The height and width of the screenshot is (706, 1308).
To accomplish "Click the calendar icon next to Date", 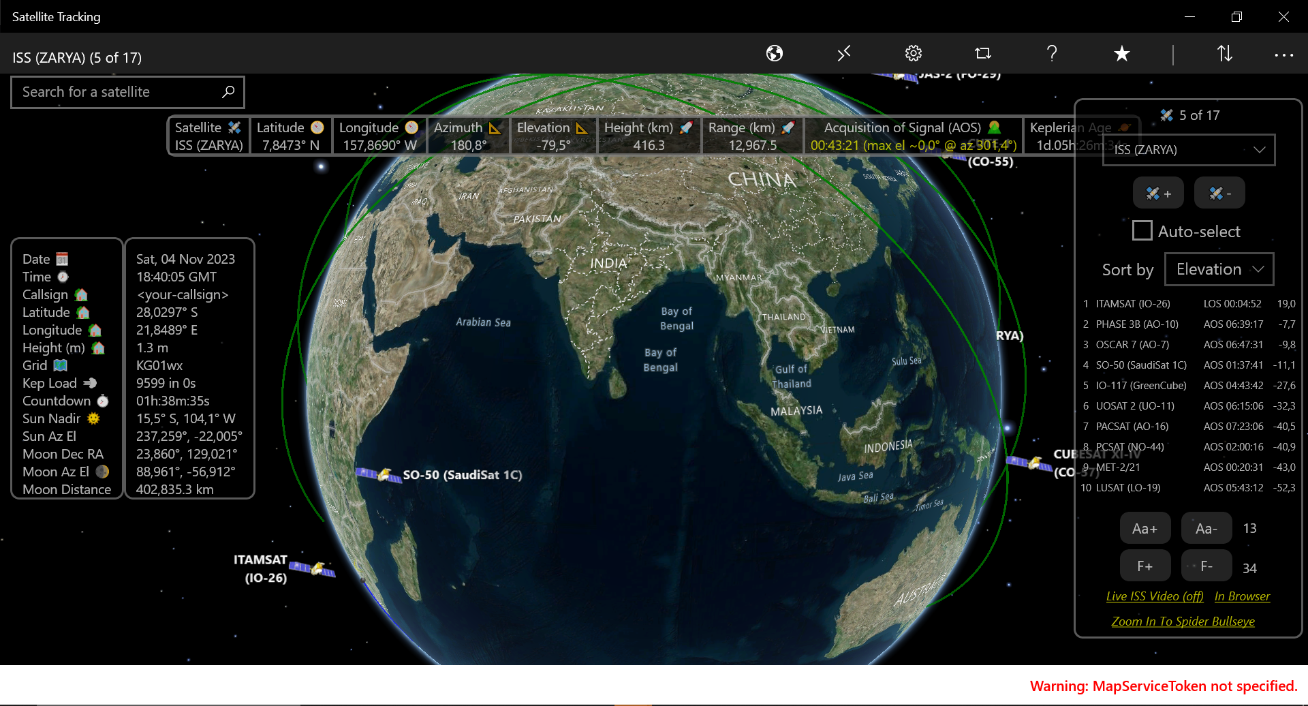I will click(61, 259).
